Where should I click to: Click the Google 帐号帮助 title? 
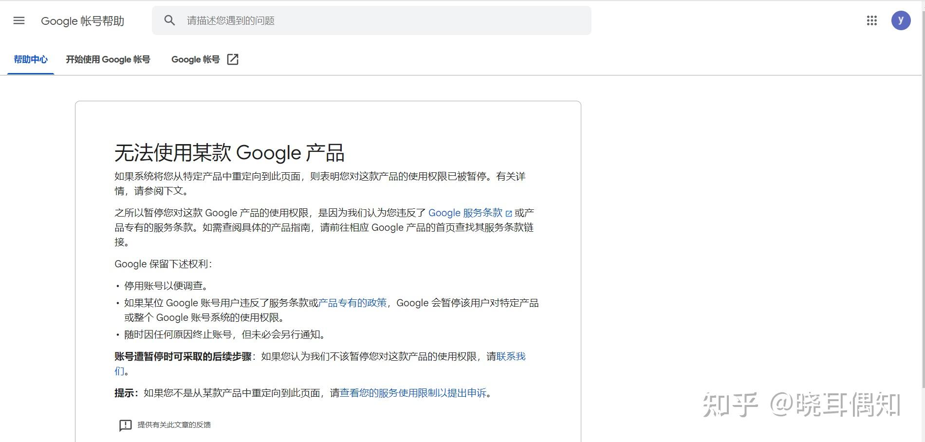click(83, 21)
